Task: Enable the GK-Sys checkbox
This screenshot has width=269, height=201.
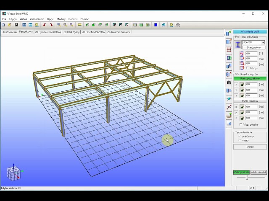Action: tap(247, 68)
